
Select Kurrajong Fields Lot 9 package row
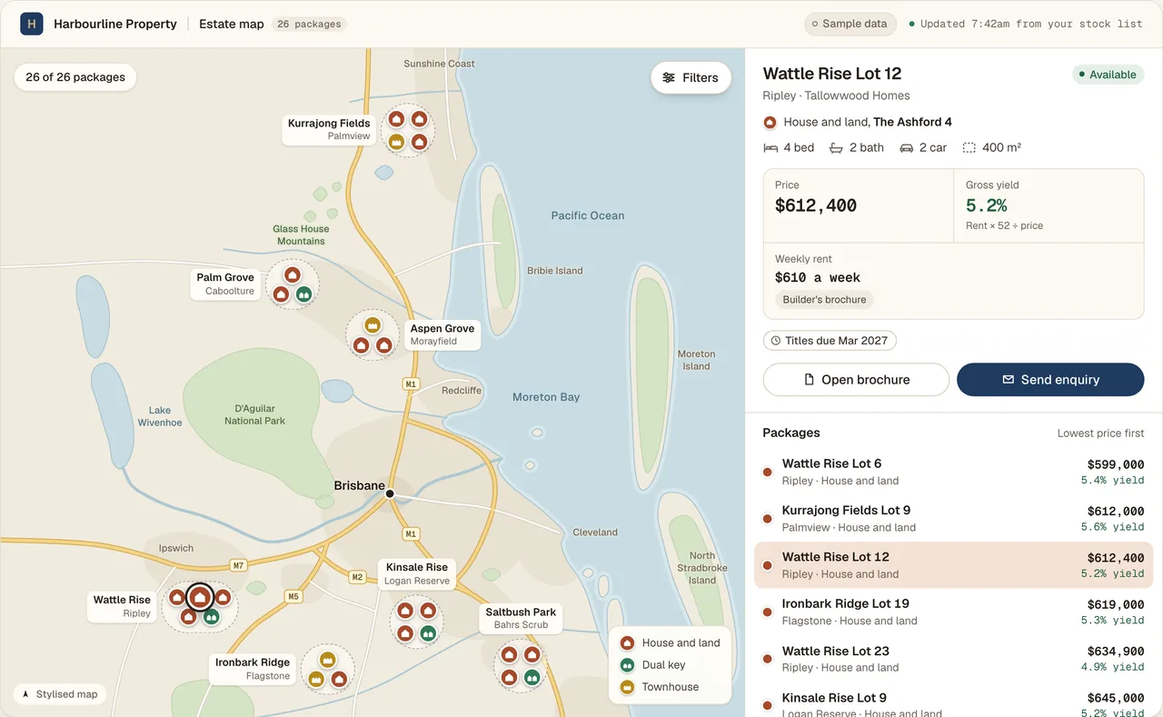pos(954,519)
